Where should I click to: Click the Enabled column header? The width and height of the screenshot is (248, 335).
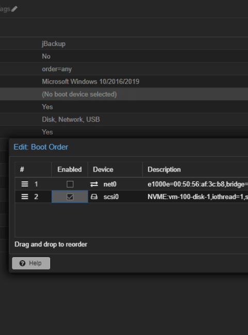click(x=70, y=170)
